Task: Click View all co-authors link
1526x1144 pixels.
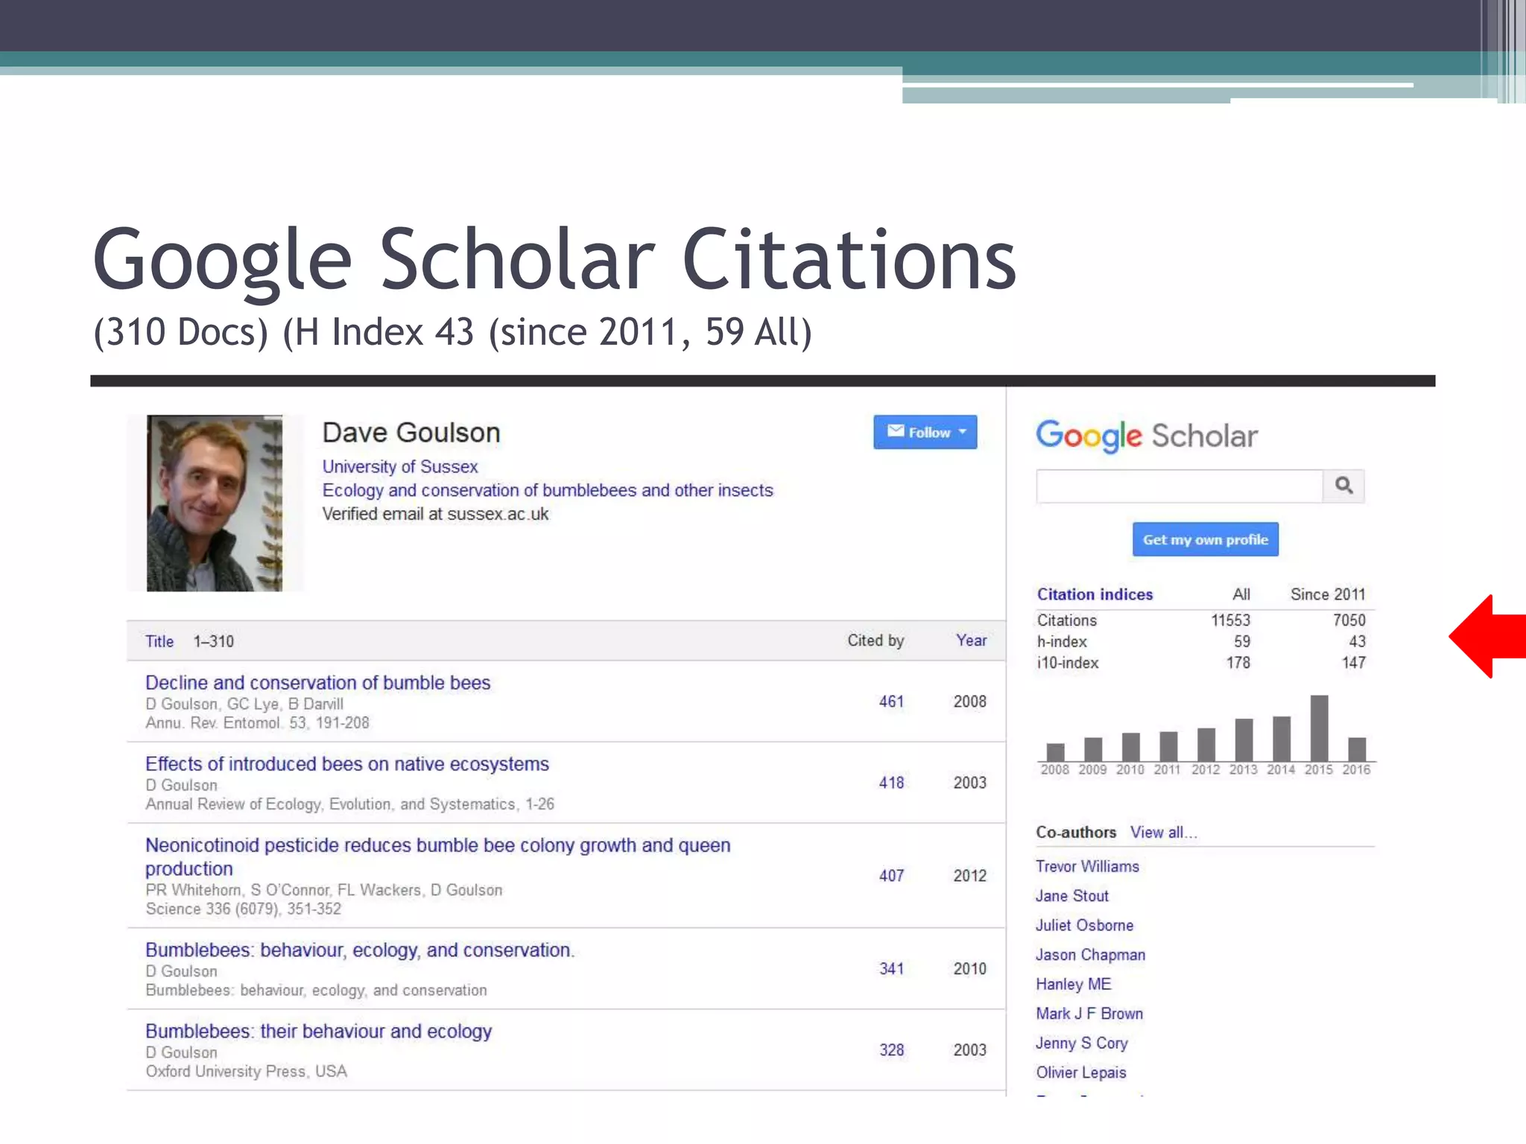Action: pos(1164,833)
